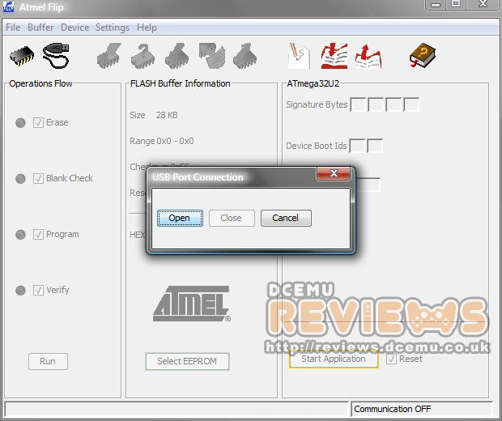The image size is (502, 421).
Task: Click the Verify Target Device toolbar icon
Action: click(211, 56)
